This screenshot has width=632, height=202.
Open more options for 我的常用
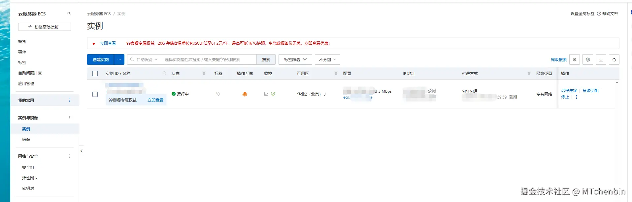70,100
